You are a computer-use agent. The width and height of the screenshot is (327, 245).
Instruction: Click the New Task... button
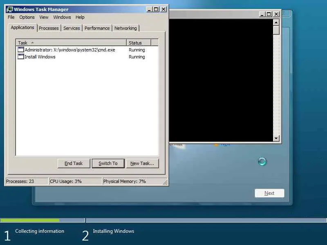tap(142, 163)
